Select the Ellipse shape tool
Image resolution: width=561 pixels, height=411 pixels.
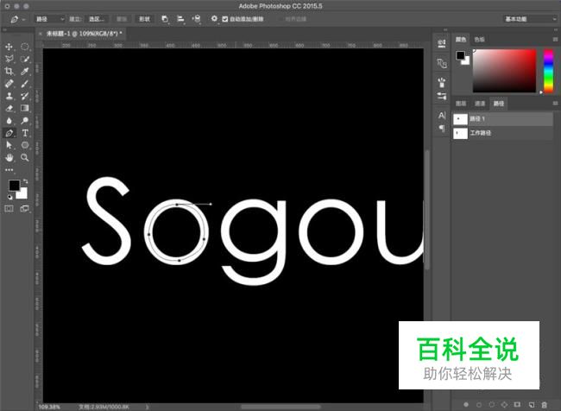pyautogui.click(x=24, y=145)
